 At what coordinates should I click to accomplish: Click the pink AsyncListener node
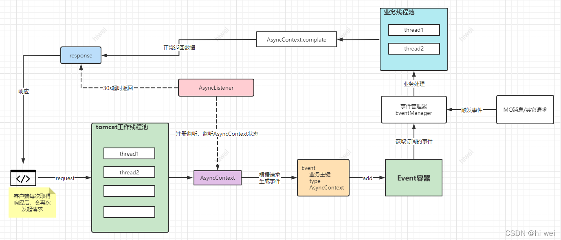(216, 88)
